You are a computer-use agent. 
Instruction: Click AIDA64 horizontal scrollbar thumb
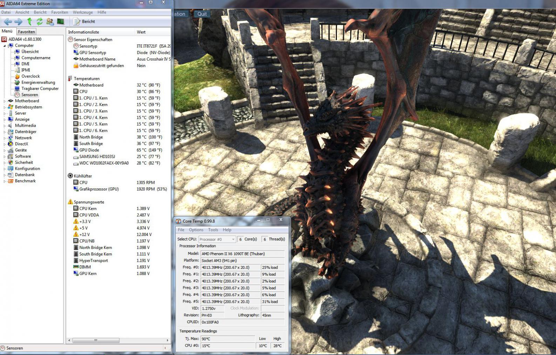pos(96,340)
